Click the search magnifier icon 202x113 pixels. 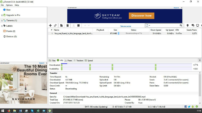[181, 25]
